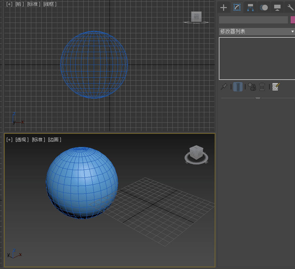Select the shaded sphere in perspective view
The width and height of the screenshot is (295, 269).
point(82,183)
